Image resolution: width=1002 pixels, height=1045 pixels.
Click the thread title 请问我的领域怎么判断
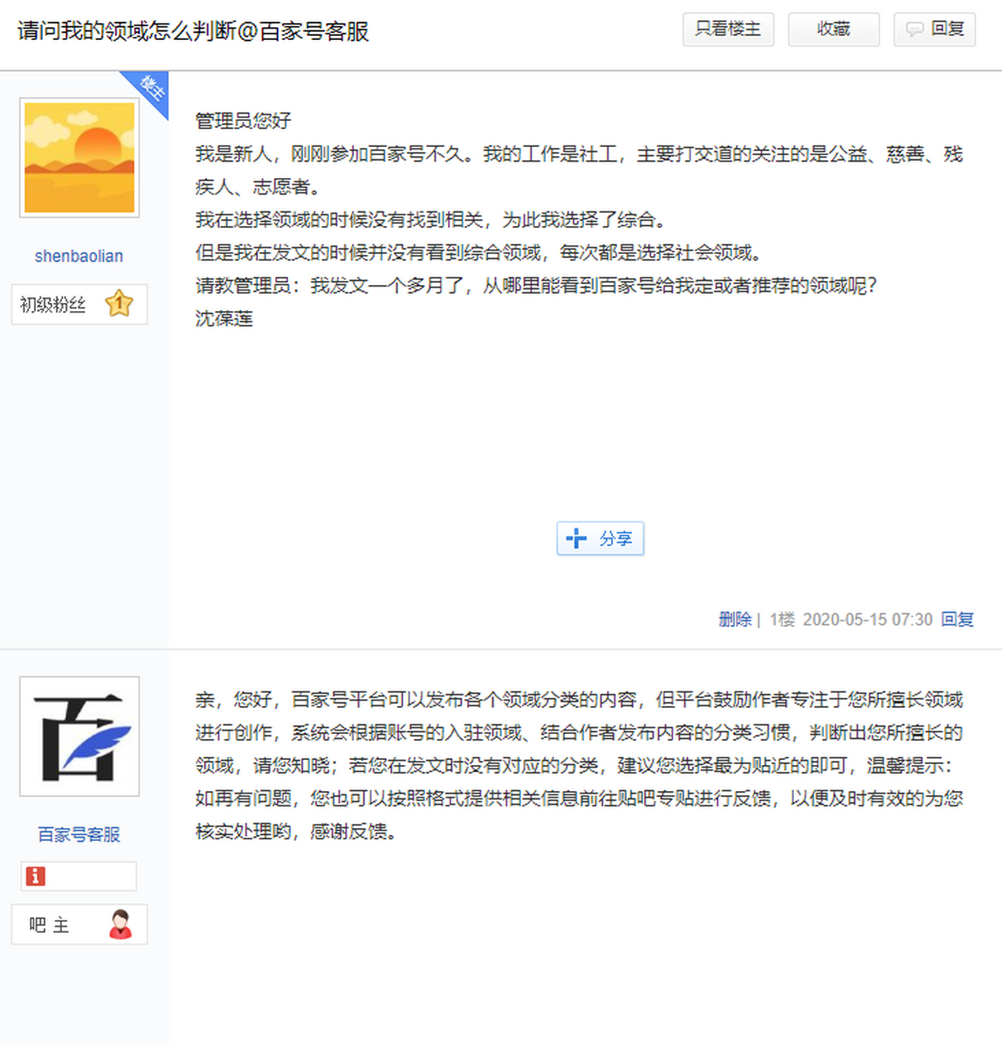coord(193,31)
